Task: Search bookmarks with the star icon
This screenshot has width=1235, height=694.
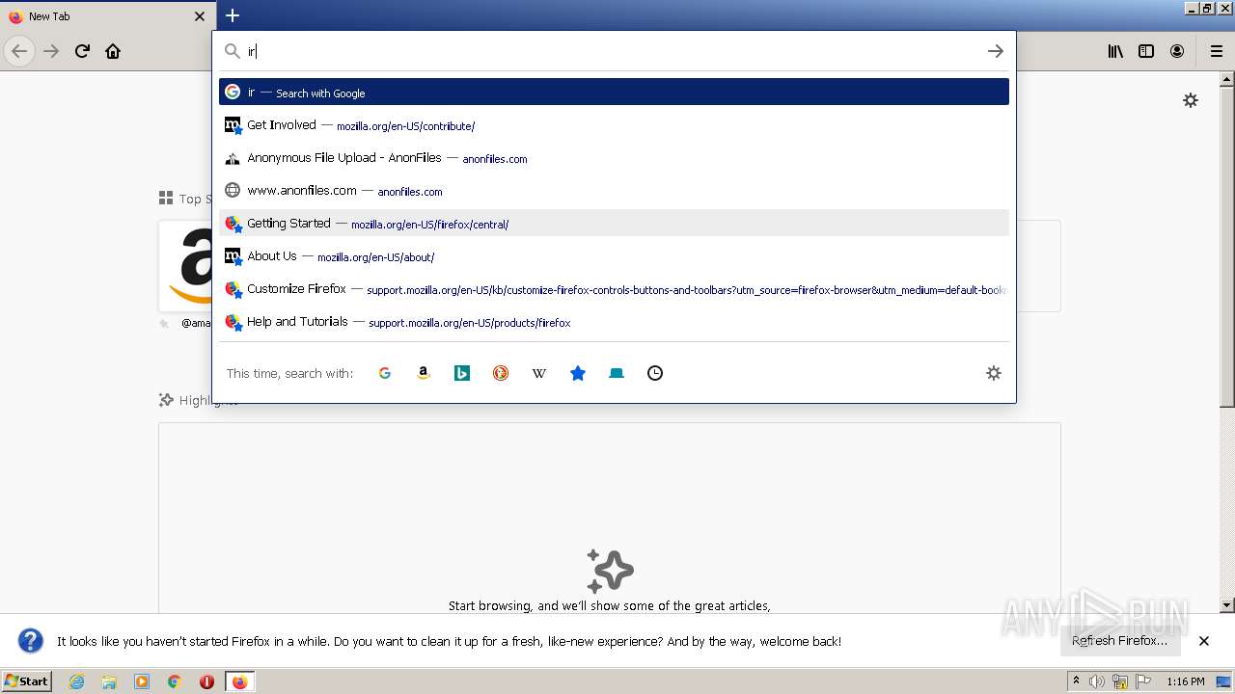Action: (x=578, y=373)
